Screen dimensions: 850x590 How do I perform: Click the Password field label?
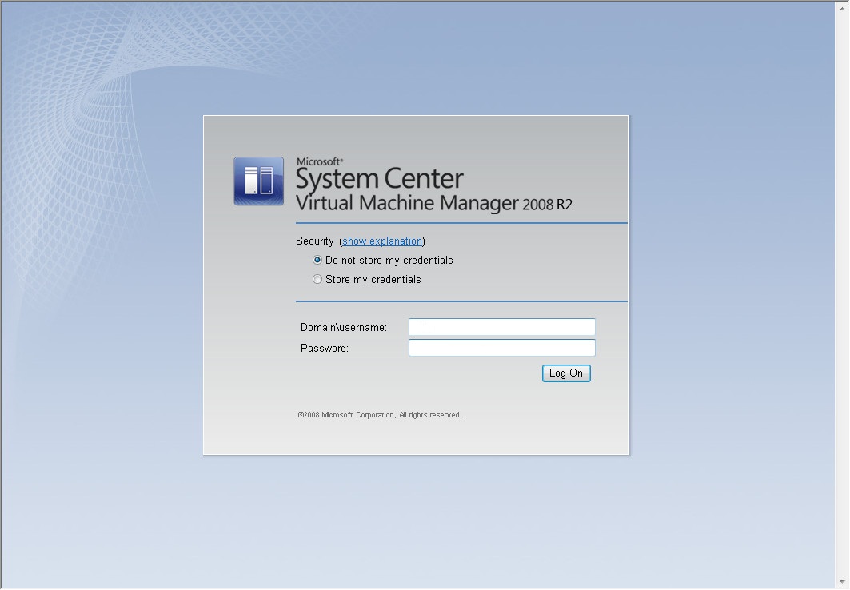point(325,349)
